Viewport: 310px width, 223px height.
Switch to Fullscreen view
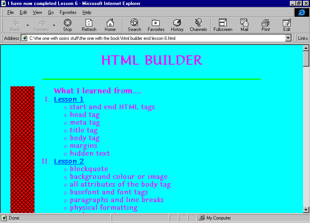click(223, 25)
